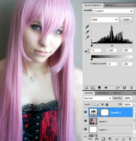136x141 pixels.
Task: Switch the Adjustments panel view size icon
Action: click(x=93, y=88)
